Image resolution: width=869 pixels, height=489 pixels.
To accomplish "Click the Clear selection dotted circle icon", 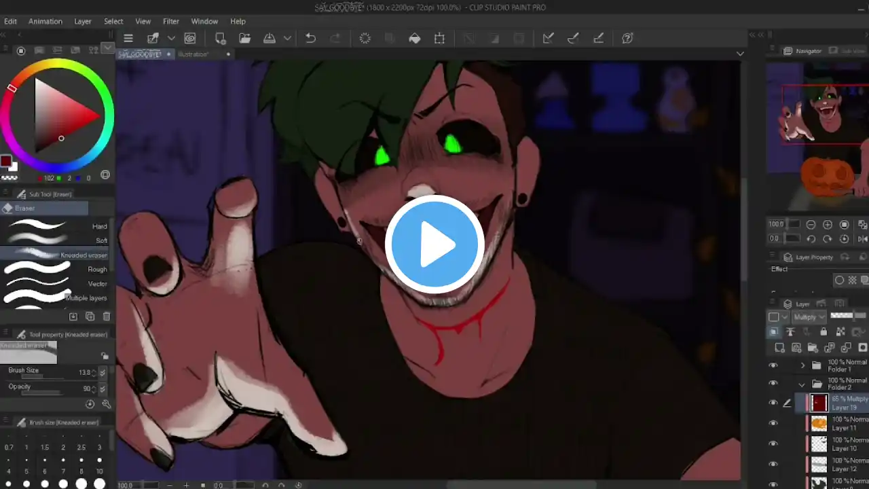I will pyautogui.click(x=365, y=39).
